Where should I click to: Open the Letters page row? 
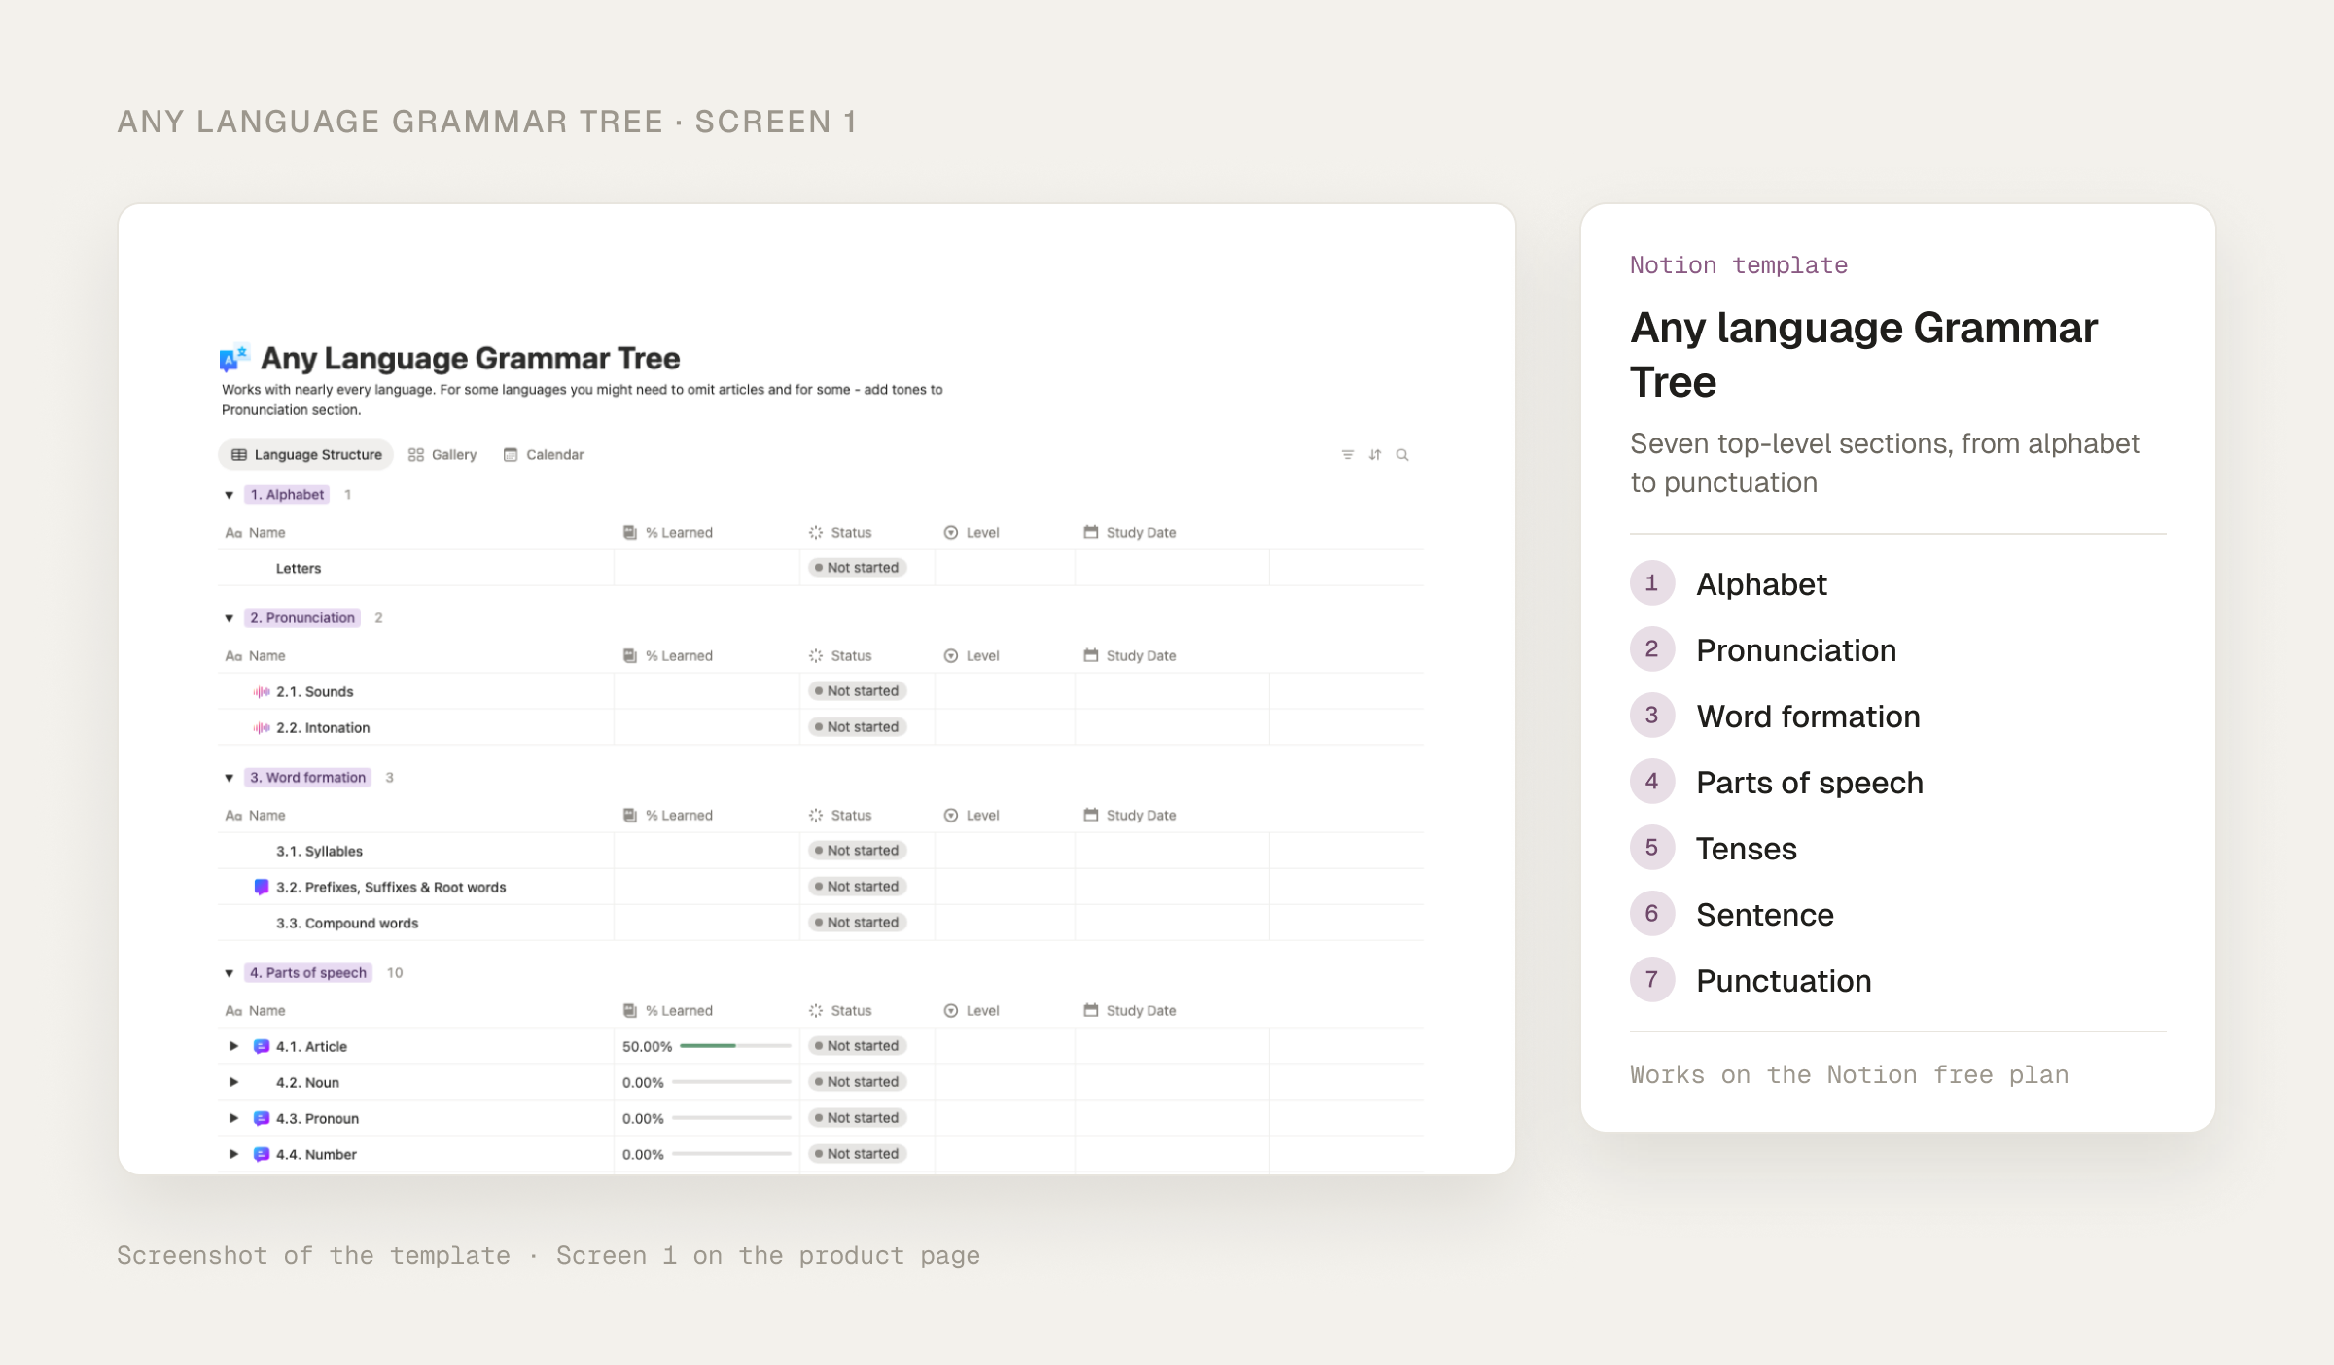pyautogui.click(x=298, y=568)
